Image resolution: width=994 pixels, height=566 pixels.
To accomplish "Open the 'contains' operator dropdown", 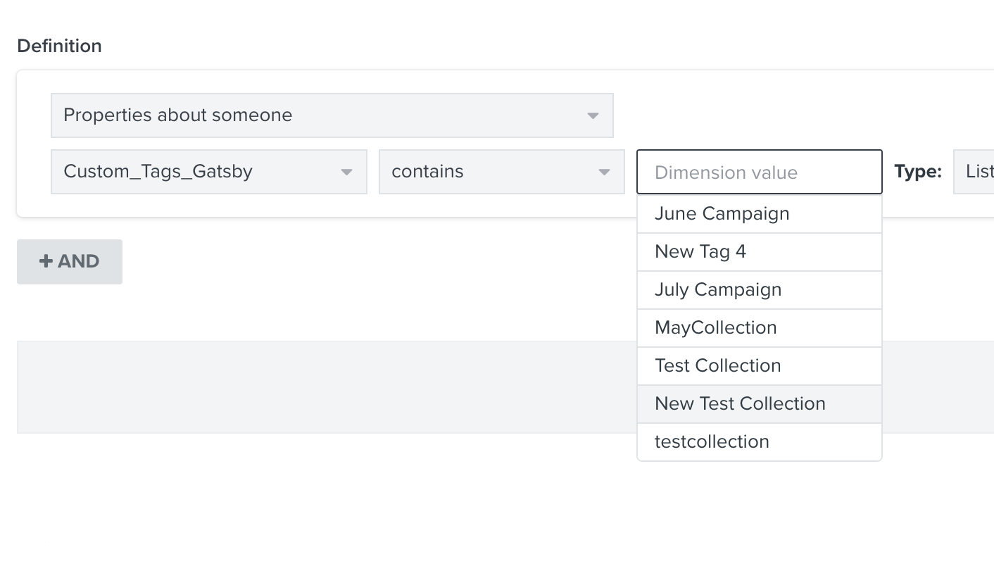I will [501, 172].
